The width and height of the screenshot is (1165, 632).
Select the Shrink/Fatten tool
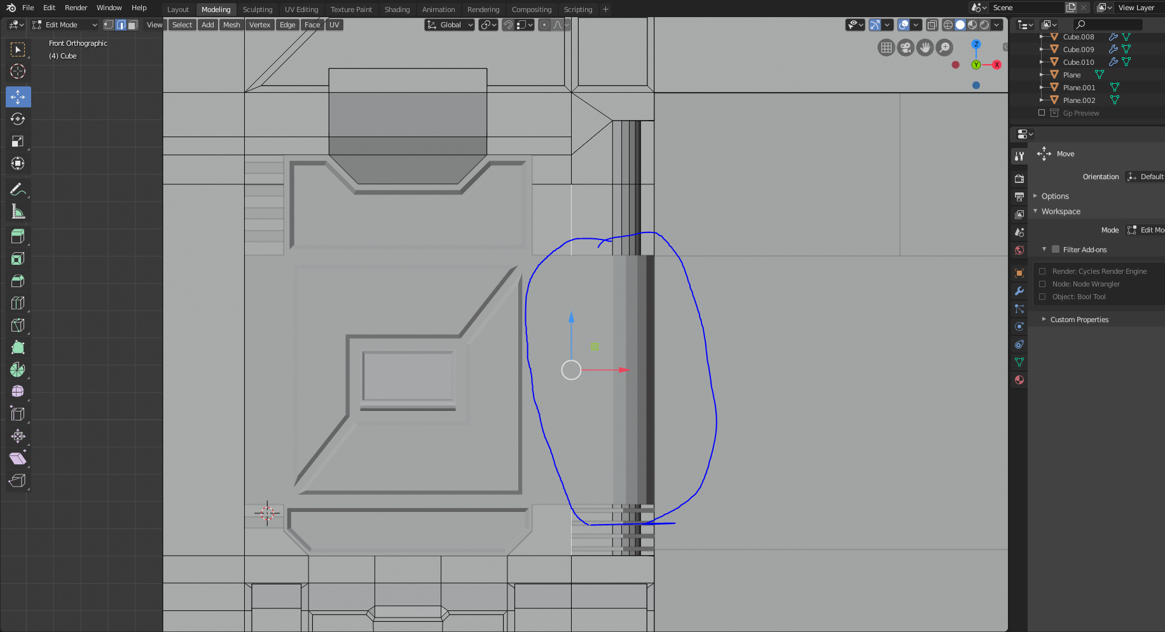tap(18, 436)
